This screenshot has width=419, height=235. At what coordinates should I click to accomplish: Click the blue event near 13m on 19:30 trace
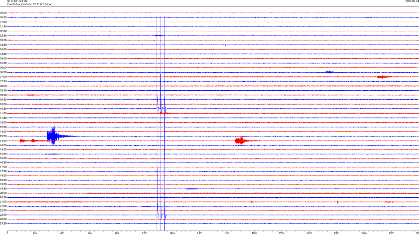coord(192,188)
